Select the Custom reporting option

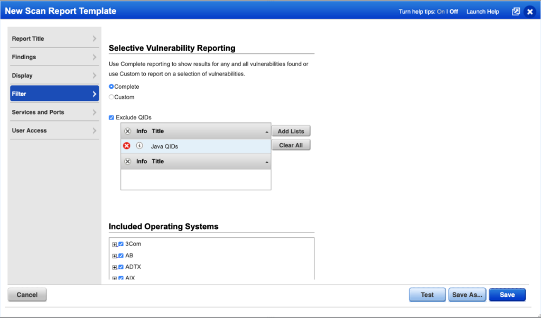(111, 97)
